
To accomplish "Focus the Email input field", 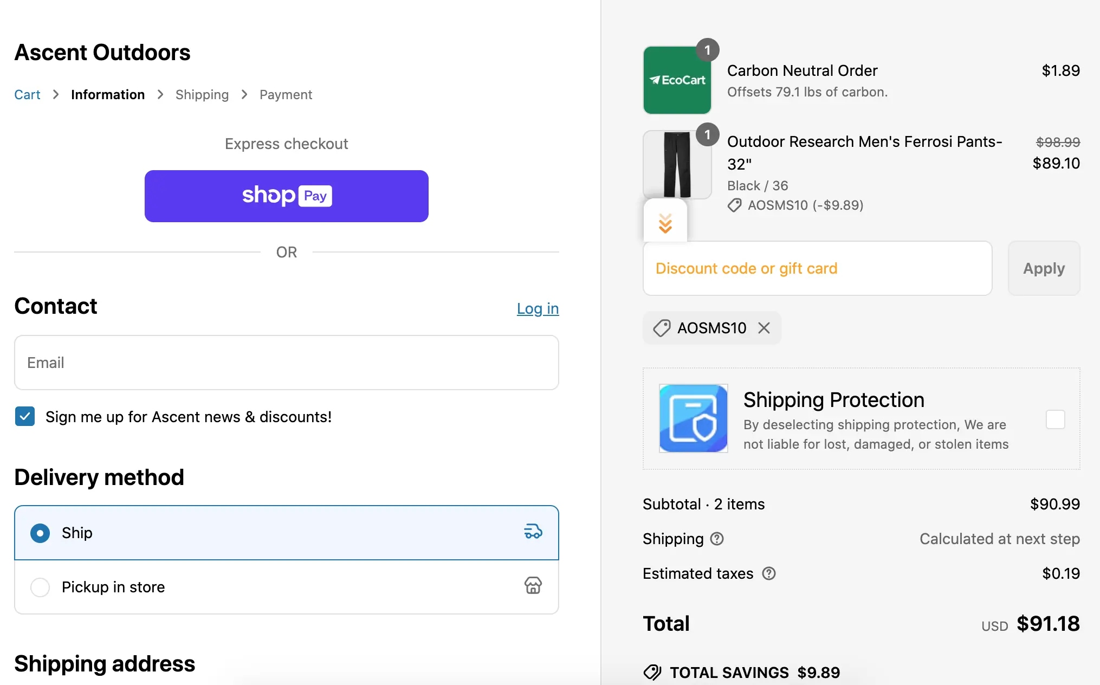I will tap(286, 363).
